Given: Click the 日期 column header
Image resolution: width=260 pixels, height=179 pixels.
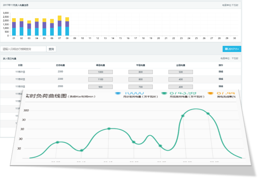Looking at the screenshot, I should pos(20,65).
